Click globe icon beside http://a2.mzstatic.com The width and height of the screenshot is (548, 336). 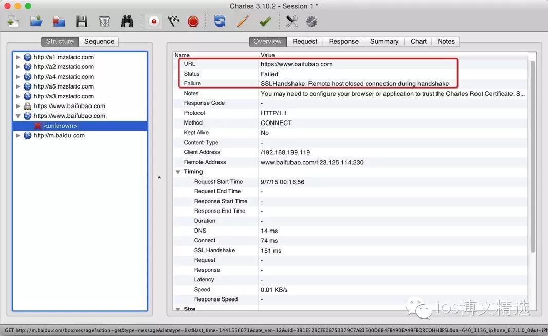point(27,67)
